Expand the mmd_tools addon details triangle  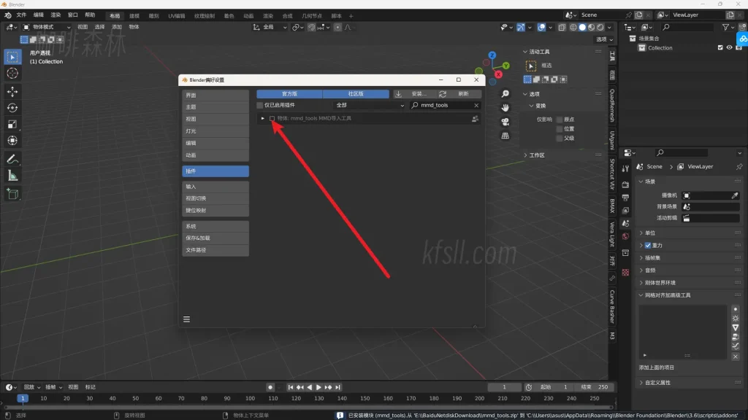click(x=263, y=118)
